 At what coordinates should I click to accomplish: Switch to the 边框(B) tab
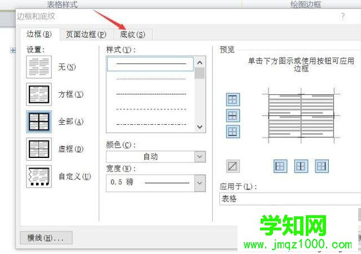click(x=39, y=34)
